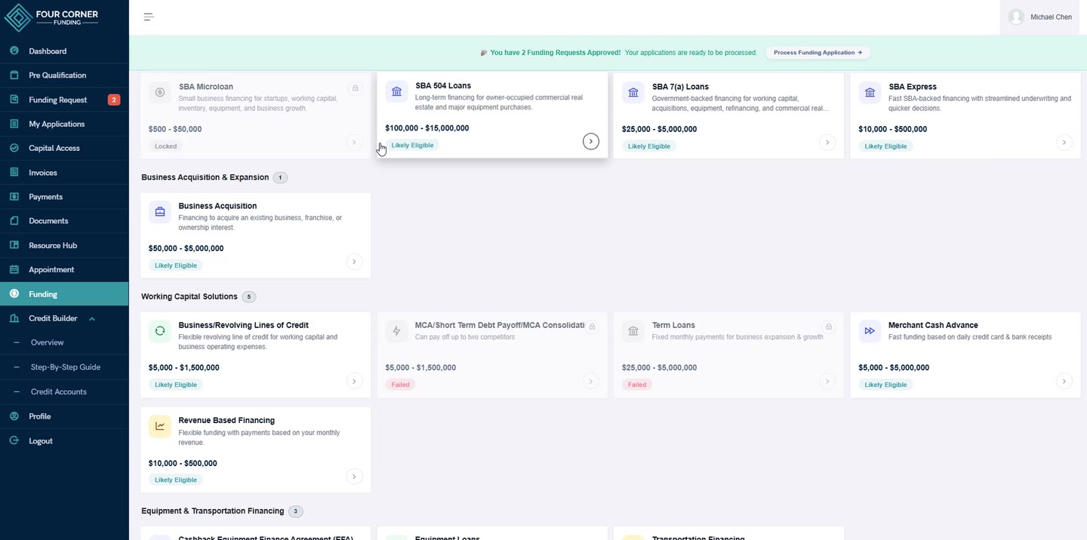Image resolution: width=1087 pixels, height=540 pixels.
Task: Open SBA Express arrow button
Action: 1064,143
